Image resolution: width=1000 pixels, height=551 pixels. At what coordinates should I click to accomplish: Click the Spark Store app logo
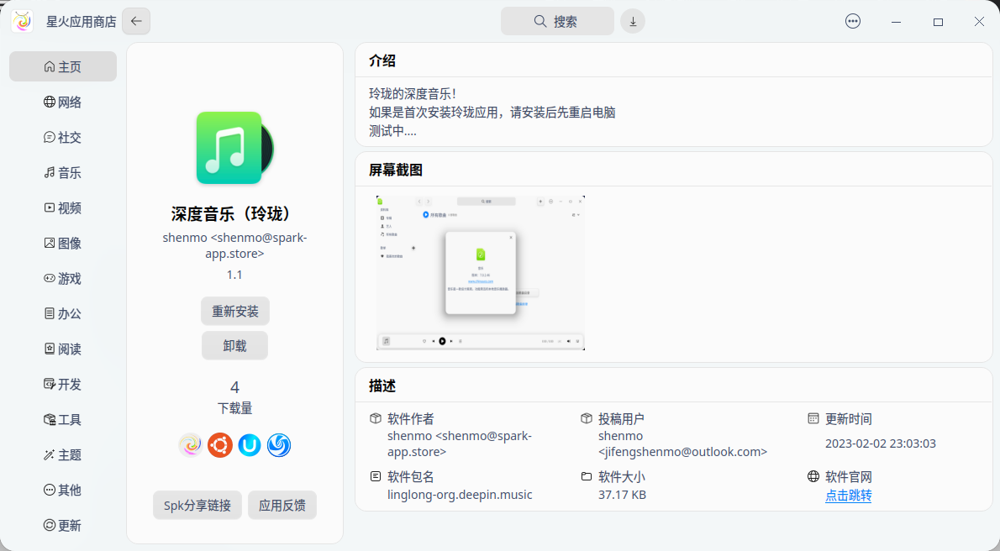(x=22, y=21)
